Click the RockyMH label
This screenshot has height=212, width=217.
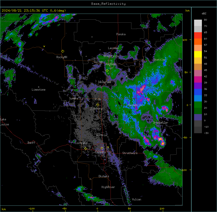(x=62, y=57)
